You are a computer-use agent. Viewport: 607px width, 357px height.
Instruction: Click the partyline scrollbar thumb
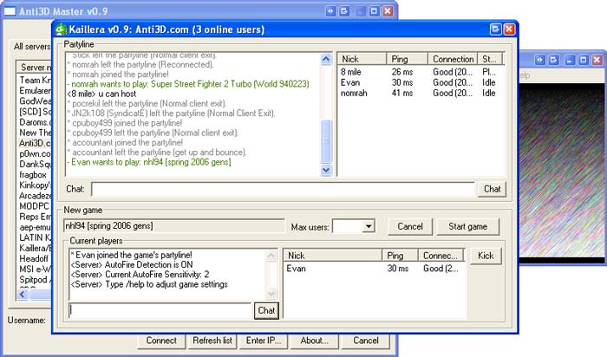tap(326, 141)
